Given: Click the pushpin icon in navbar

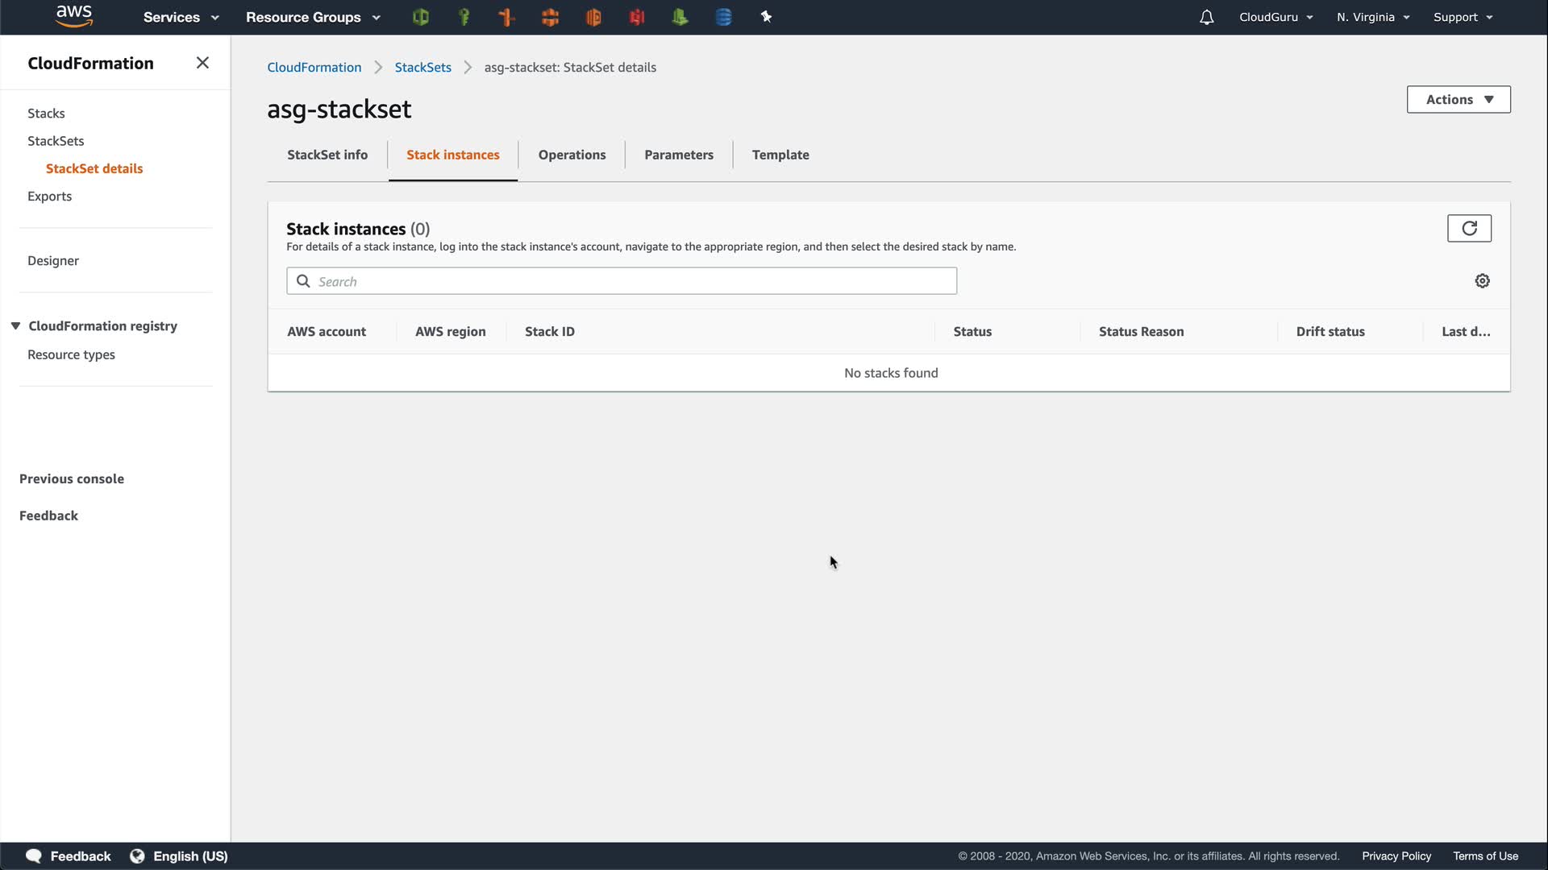Looking at the screenshot, I should tap(766, 17).
